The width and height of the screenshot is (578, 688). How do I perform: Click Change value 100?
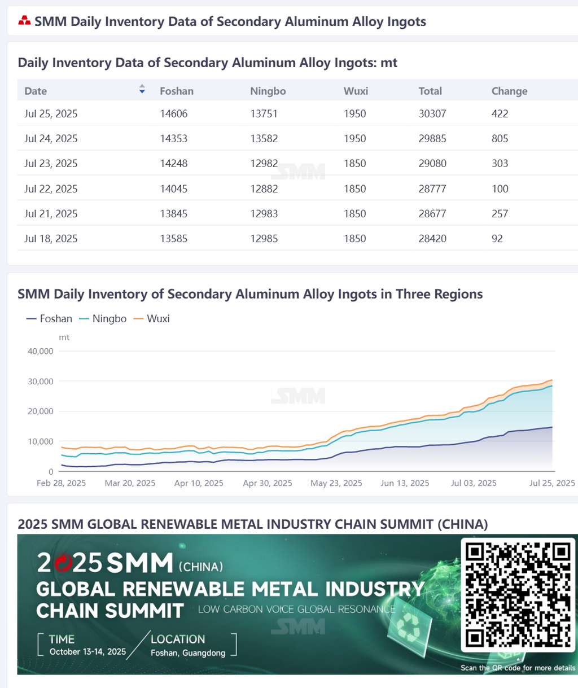pyautogui.click(x=500, y=189)
